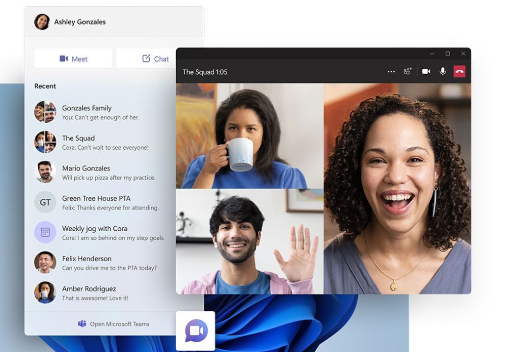Click Amber Rodriguez avatar
Screen dimensions: 515x352
[x=45, y=292]
